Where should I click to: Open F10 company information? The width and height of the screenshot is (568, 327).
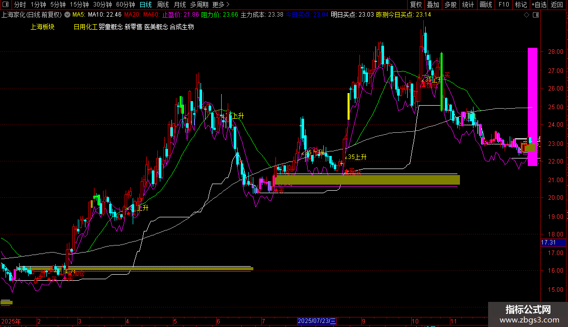pyautogui.click(x=504, y=5)
